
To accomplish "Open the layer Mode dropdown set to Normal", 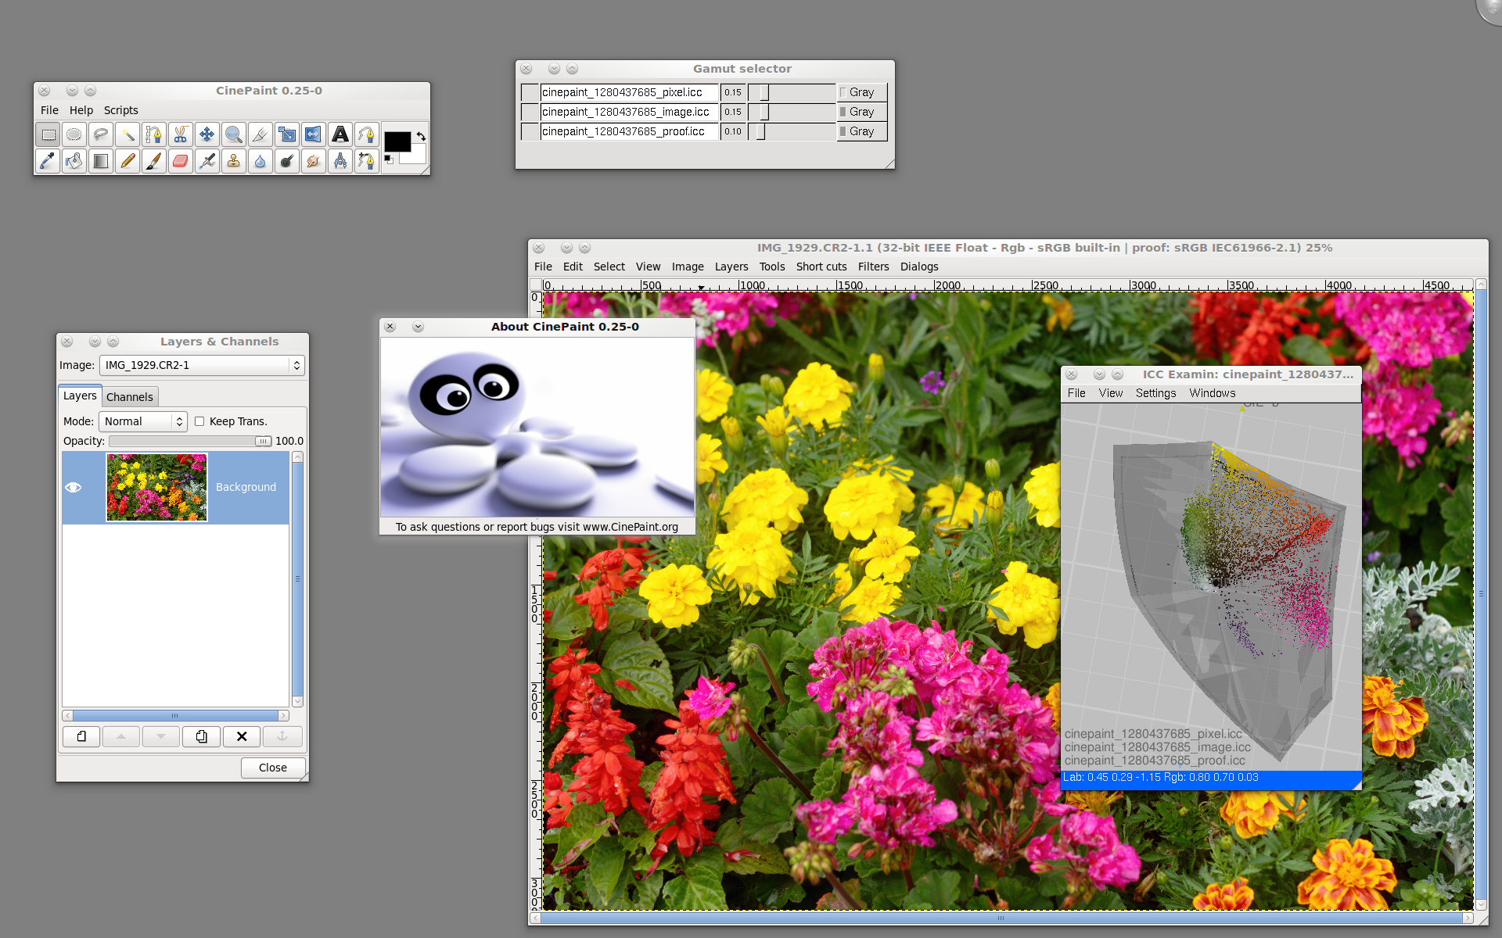I will (143, 421).
